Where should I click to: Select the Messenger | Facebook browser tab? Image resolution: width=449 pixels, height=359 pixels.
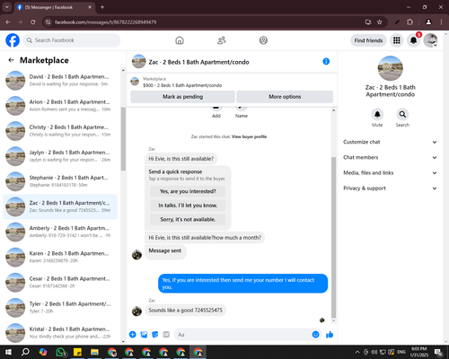pyautogui.click(x=54, y=7)
